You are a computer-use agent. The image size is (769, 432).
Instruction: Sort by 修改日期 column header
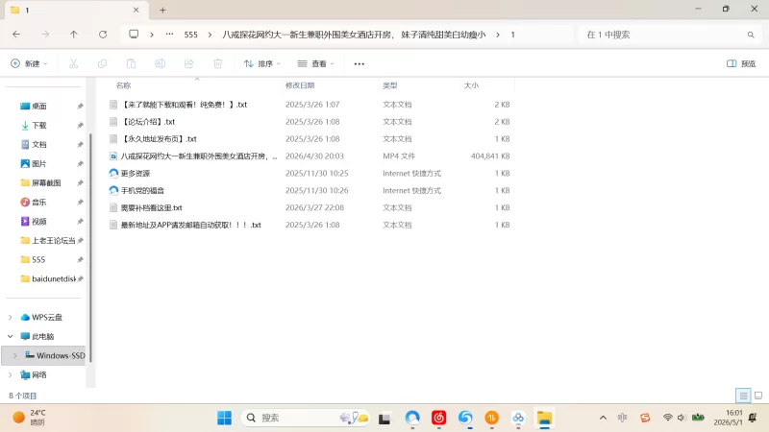tap(300, 85)
